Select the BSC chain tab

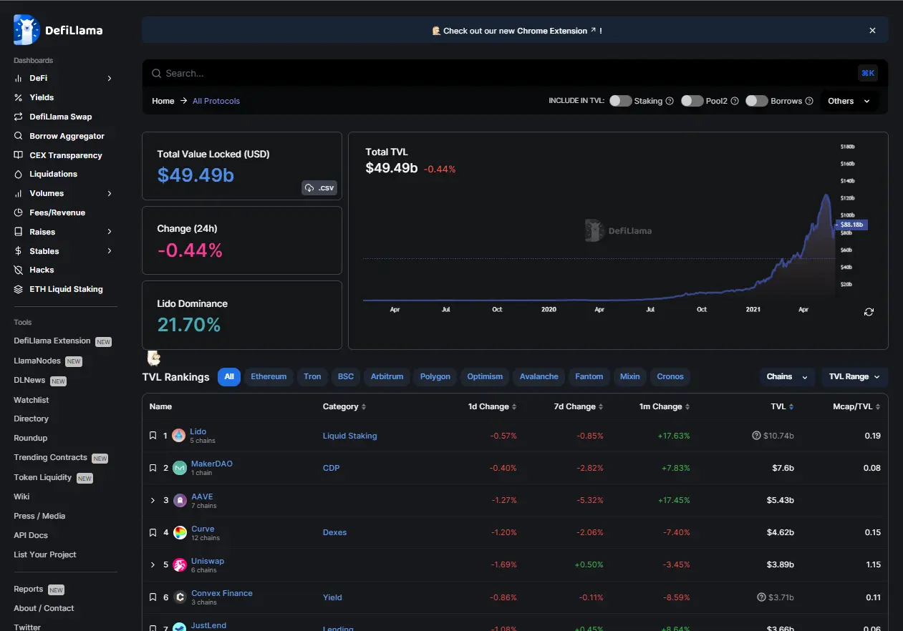(x=346, y=376)
